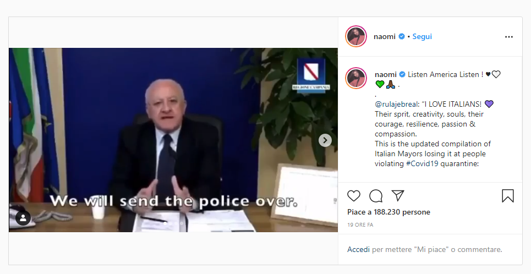
Task: Go to next slide with arrow button
Action: click(325, 140)
